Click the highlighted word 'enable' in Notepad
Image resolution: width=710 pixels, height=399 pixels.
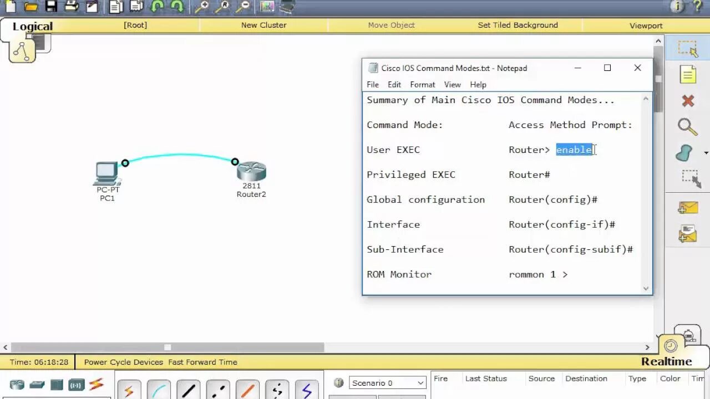pyautogui.click(x=574, y=150)
